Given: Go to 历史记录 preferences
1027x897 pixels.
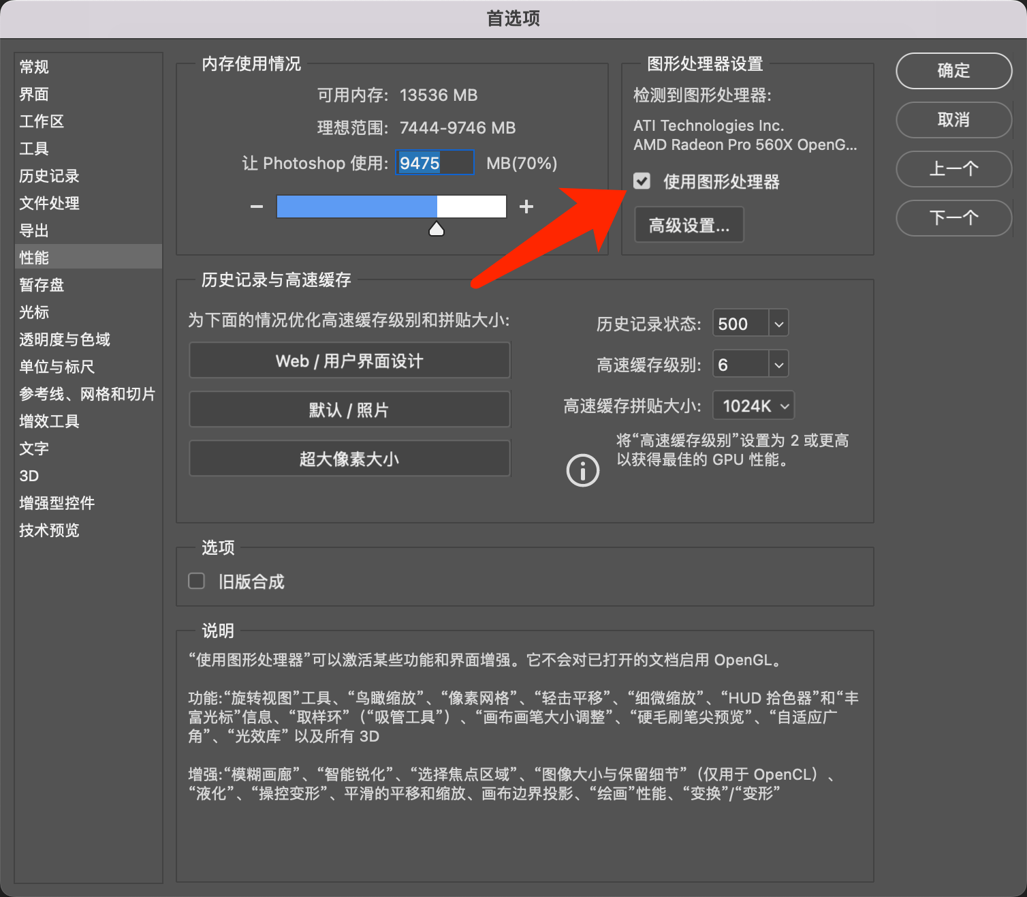Looking at the screenshot, I should tap(89, 176).
